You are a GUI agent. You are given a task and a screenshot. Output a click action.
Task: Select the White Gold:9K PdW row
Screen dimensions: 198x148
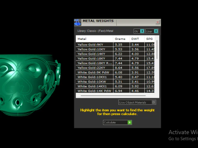pyautogui.click(x=115, y=72)
